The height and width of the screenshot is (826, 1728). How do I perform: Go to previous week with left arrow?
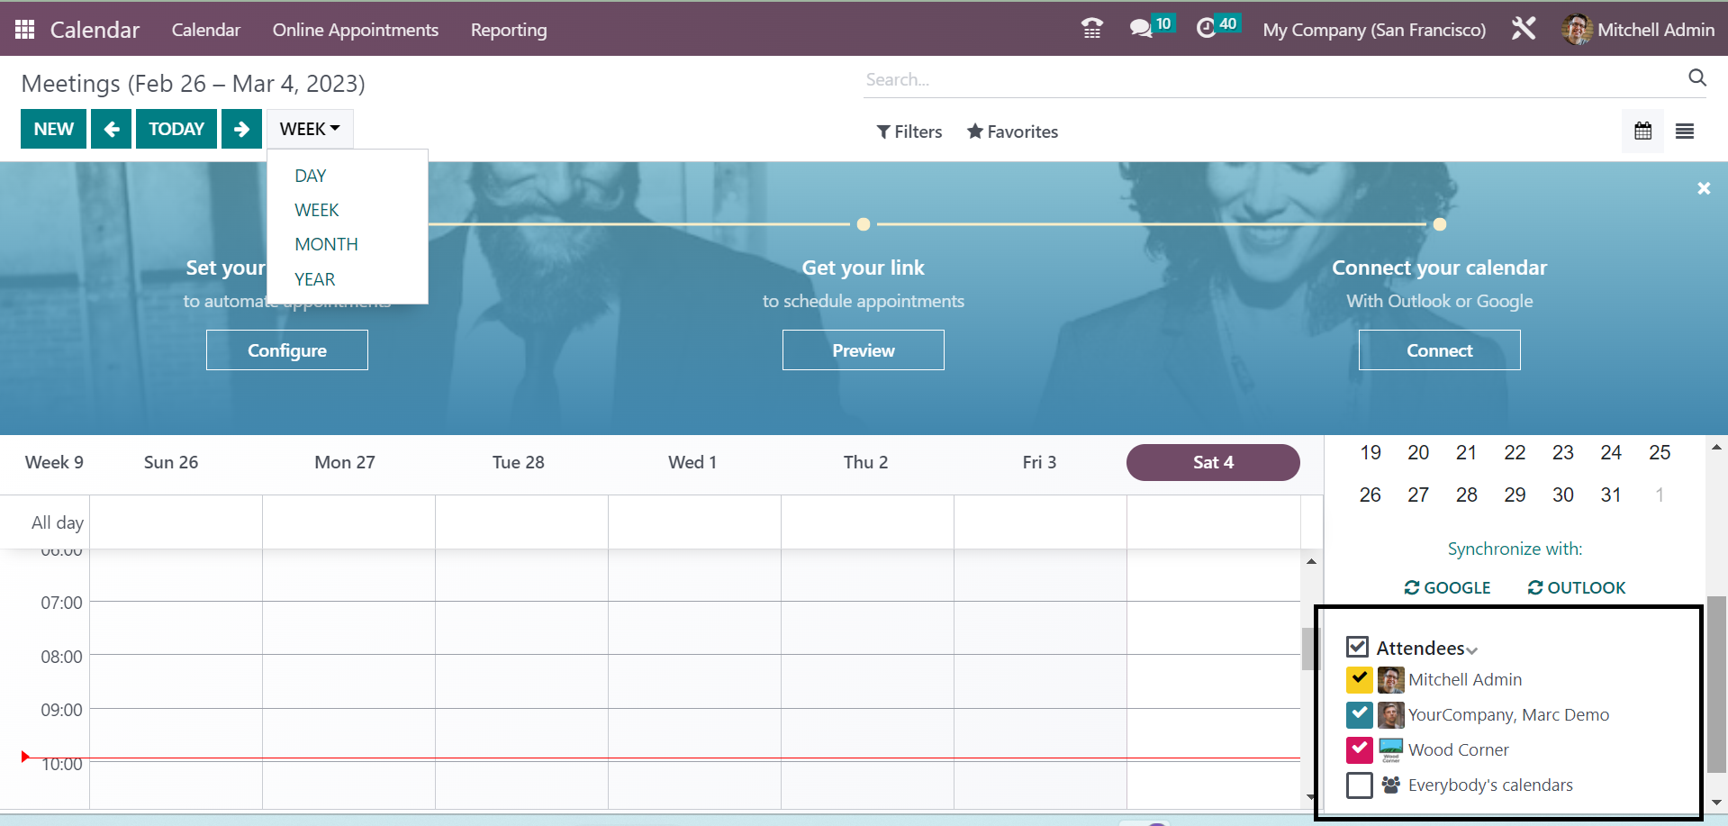[x=112, y=129]
